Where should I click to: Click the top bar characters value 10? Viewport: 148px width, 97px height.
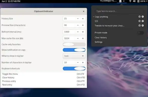tap(69, 62)
